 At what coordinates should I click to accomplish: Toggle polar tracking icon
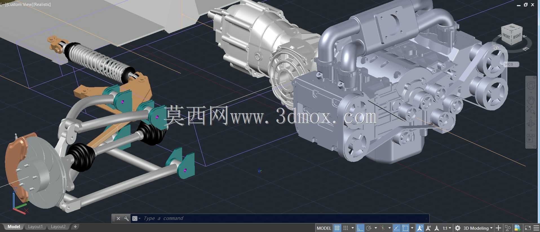[369, 228]
